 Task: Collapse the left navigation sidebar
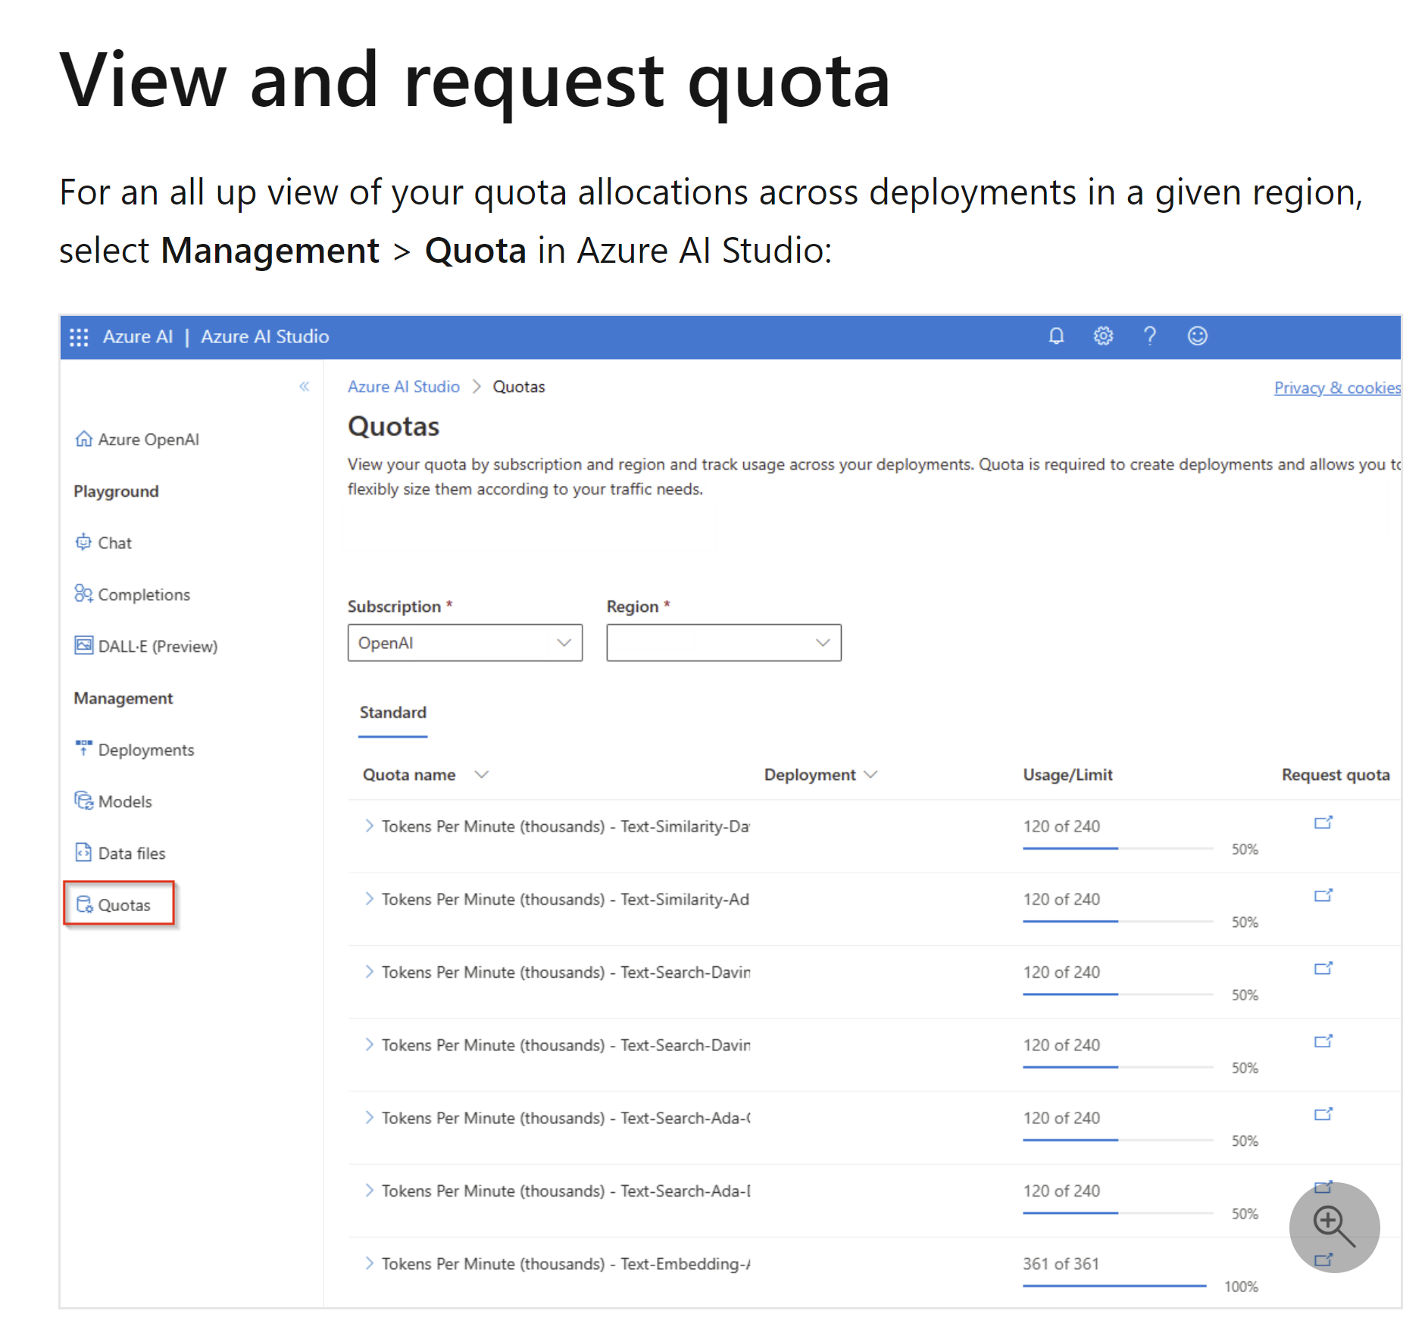click(x=304, y=387)
